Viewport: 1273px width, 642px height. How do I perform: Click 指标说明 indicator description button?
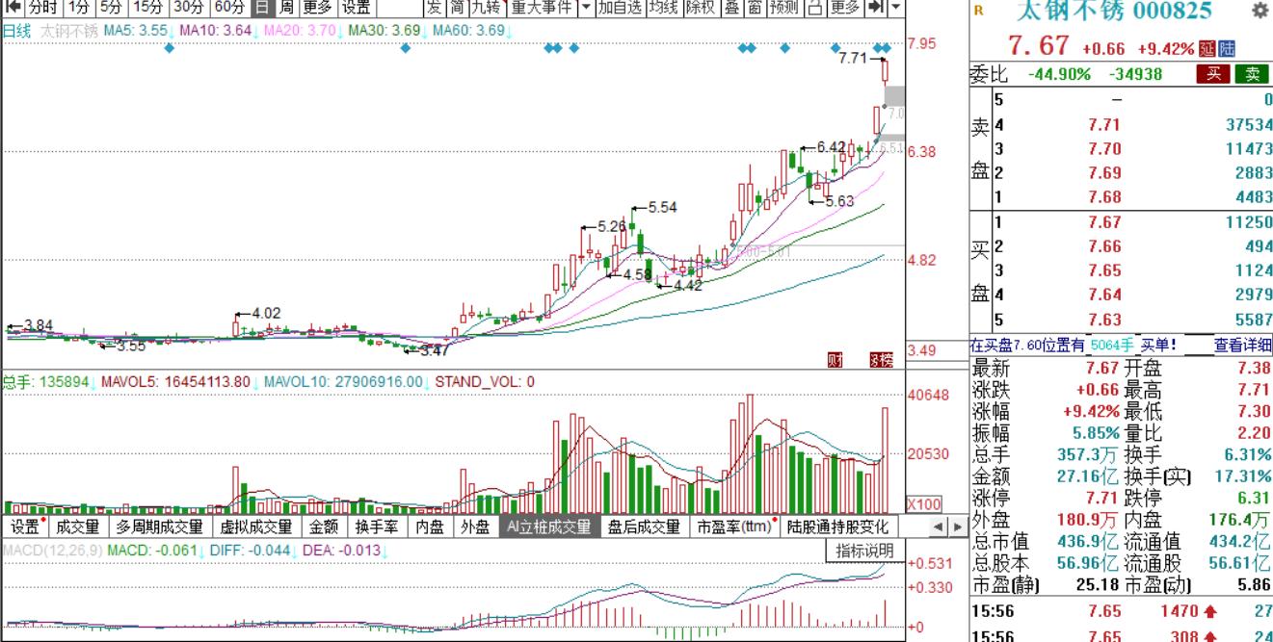pyautogui.click(x=864, y=551)
